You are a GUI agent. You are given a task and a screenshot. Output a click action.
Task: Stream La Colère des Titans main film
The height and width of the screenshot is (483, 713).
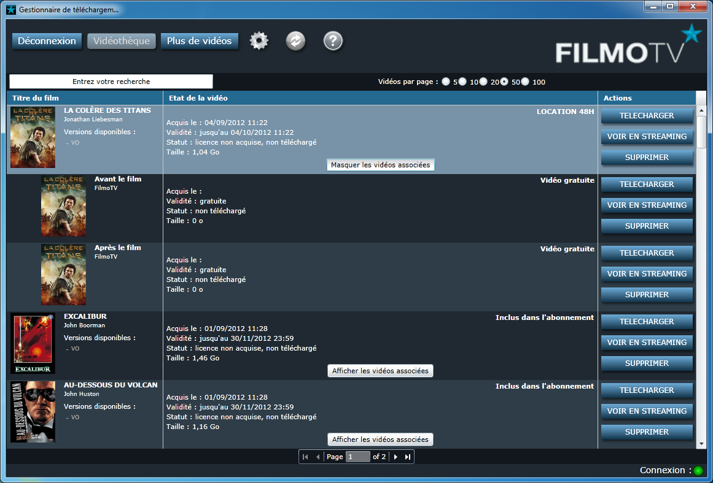point(647,137)
